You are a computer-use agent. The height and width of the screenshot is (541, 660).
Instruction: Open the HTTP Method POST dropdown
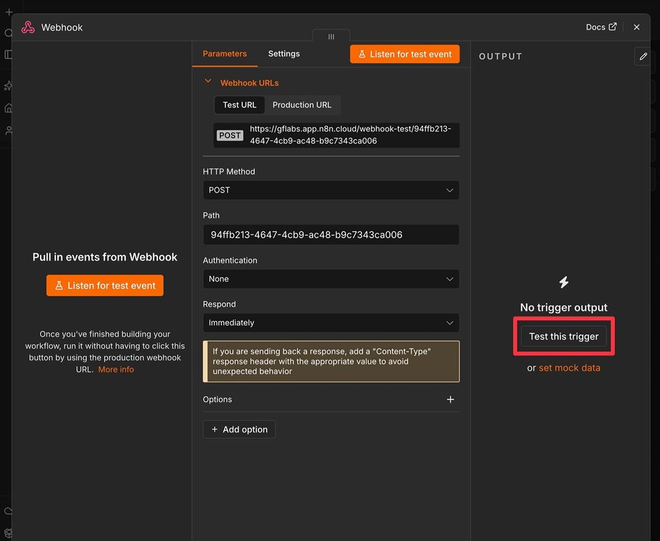[x=331, y=190]
